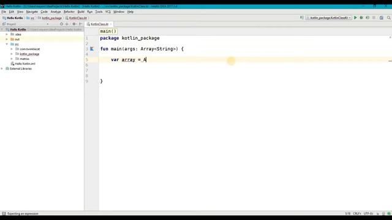Click kotlin_package breadcrumb in navigation bar
This screenshot has height=220, width=392.
pos(50,18)
